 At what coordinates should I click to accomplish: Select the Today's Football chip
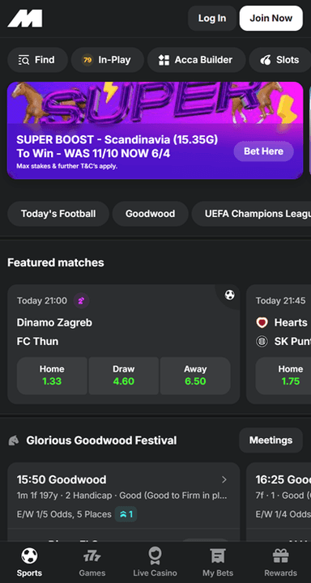(x=58, y=214)
